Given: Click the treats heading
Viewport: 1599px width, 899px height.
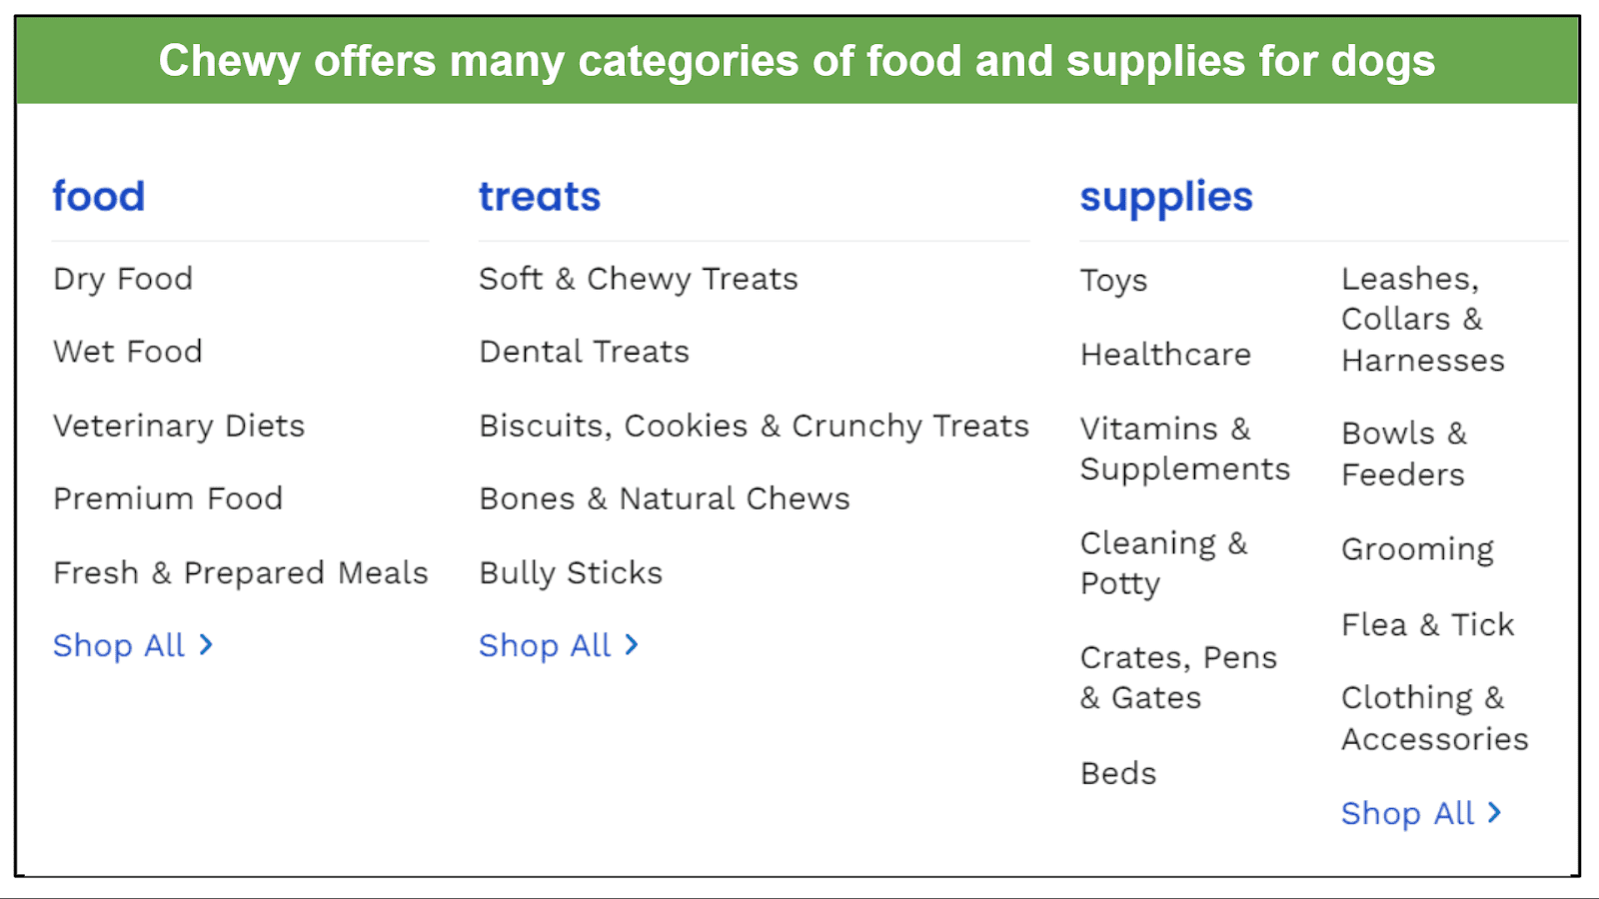Looking at the screenshot, I should [540, 197].
